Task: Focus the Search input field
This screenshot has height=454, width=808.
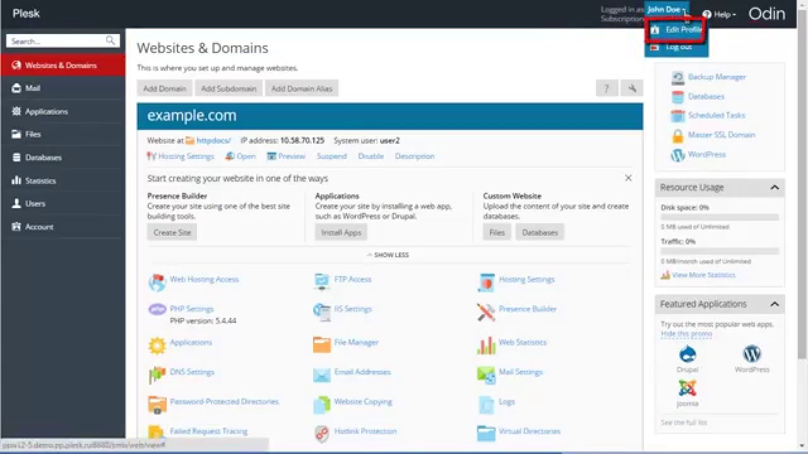Action: pyautogui.click(x=62, y=41)
